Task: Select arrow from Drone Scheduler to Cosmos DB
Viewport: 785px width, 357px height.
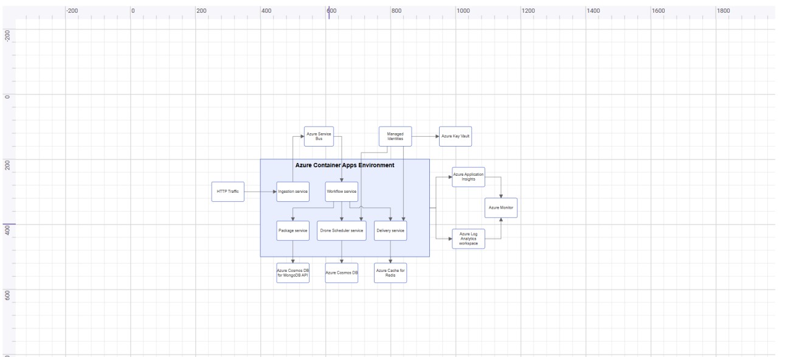Action: coord(342,252)
